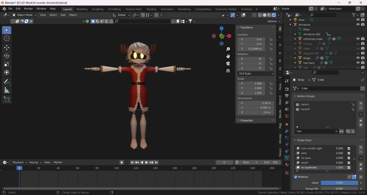Click the camera view icon in viewport
The width and height of the screenshot is (367, 195).
(x=228, y=64)
